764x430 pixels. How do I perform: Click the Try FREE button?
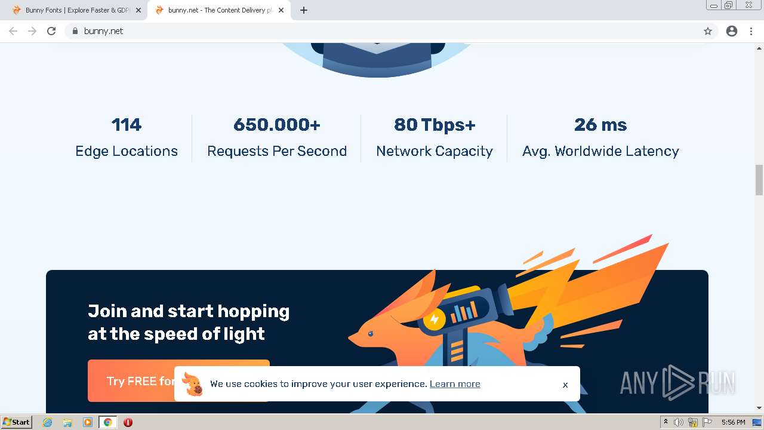tap(178, 380)
